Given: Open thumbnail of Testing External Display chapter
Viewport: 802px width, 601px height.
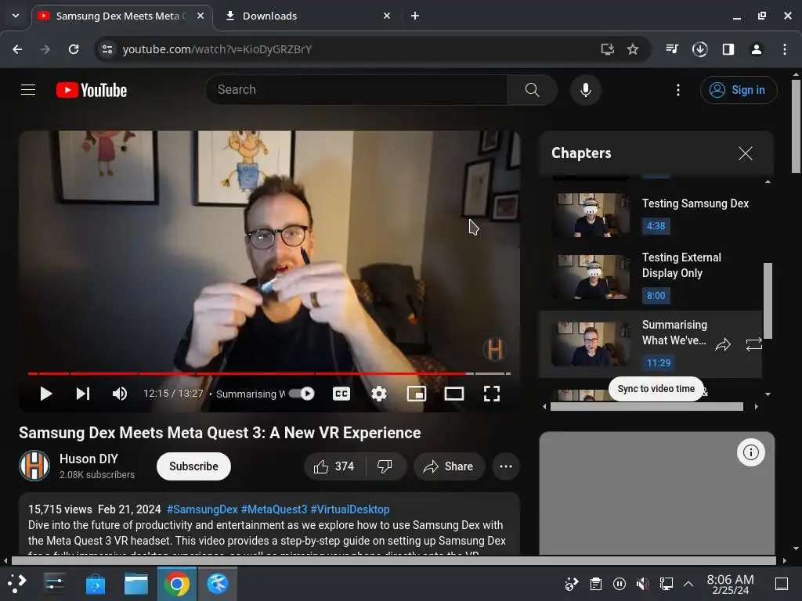Looking at the screenshot, I should (591, 276).
